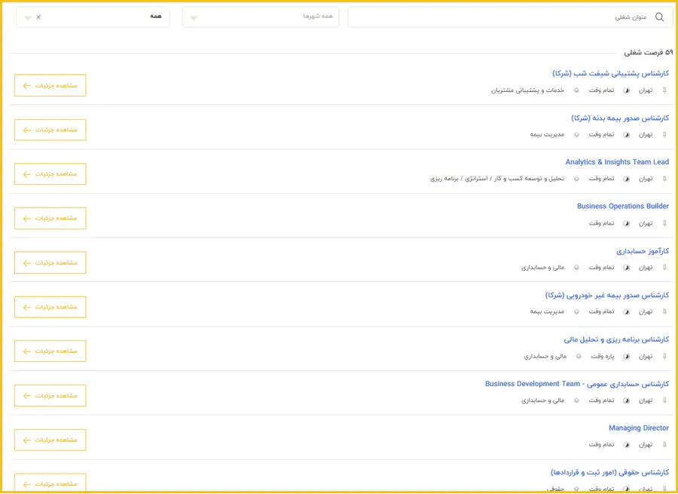Click arrow icon in کارآموز حسابداری details button

(x=27, y=262)
